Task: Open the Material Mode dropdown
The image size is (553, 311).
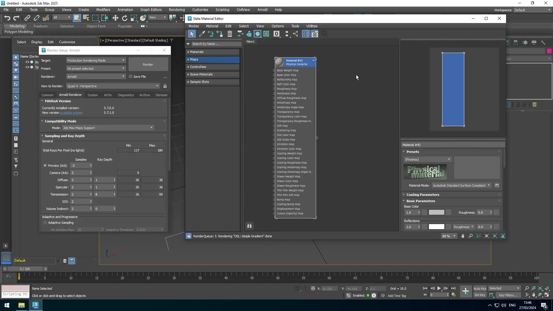Action: click(461, 185)
